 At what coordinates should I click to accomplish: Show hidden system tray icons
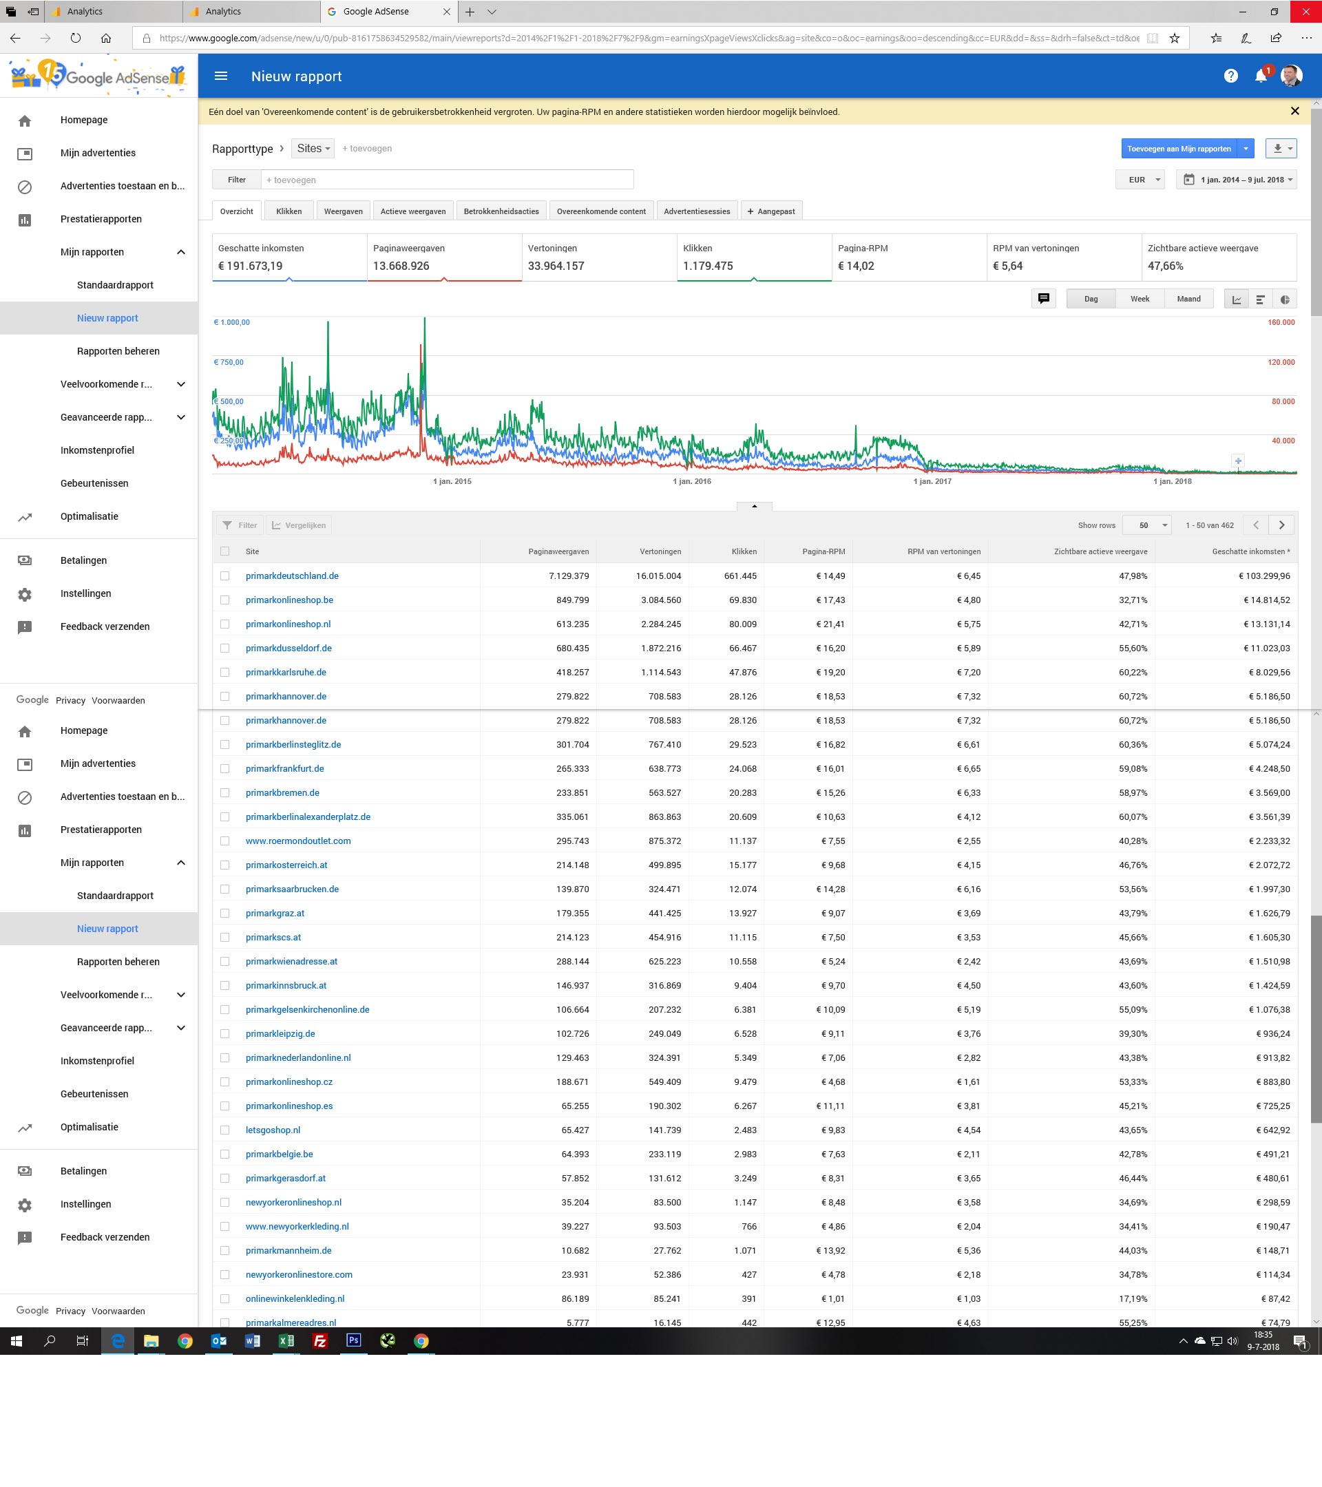click(1183, 1341)
